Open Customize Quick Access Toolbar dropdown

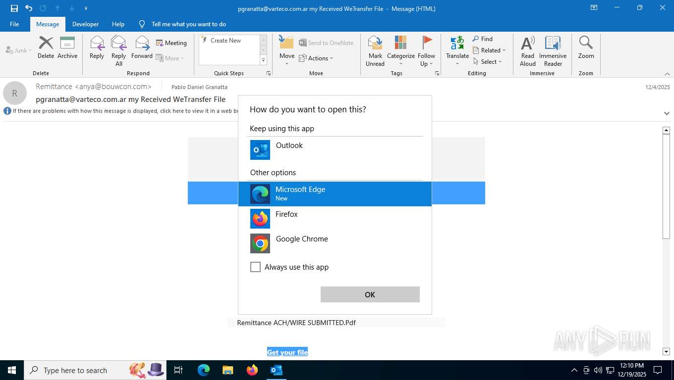[86, 8]
